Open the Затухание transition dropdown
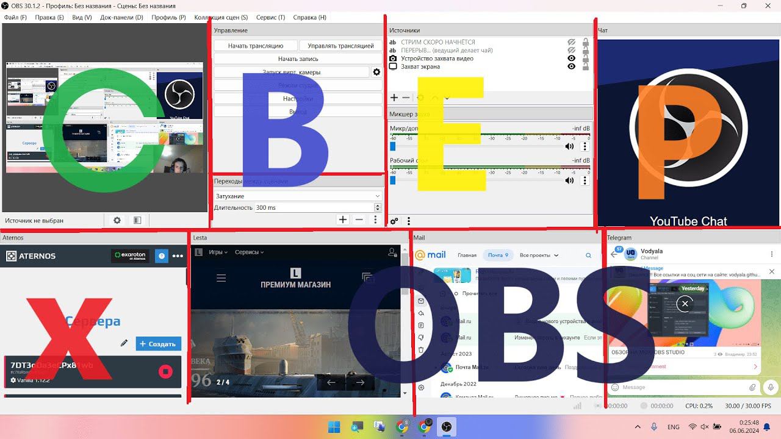The height and width of the screenshot is (439, 781). pyautogui.click(x=298, y=196)
